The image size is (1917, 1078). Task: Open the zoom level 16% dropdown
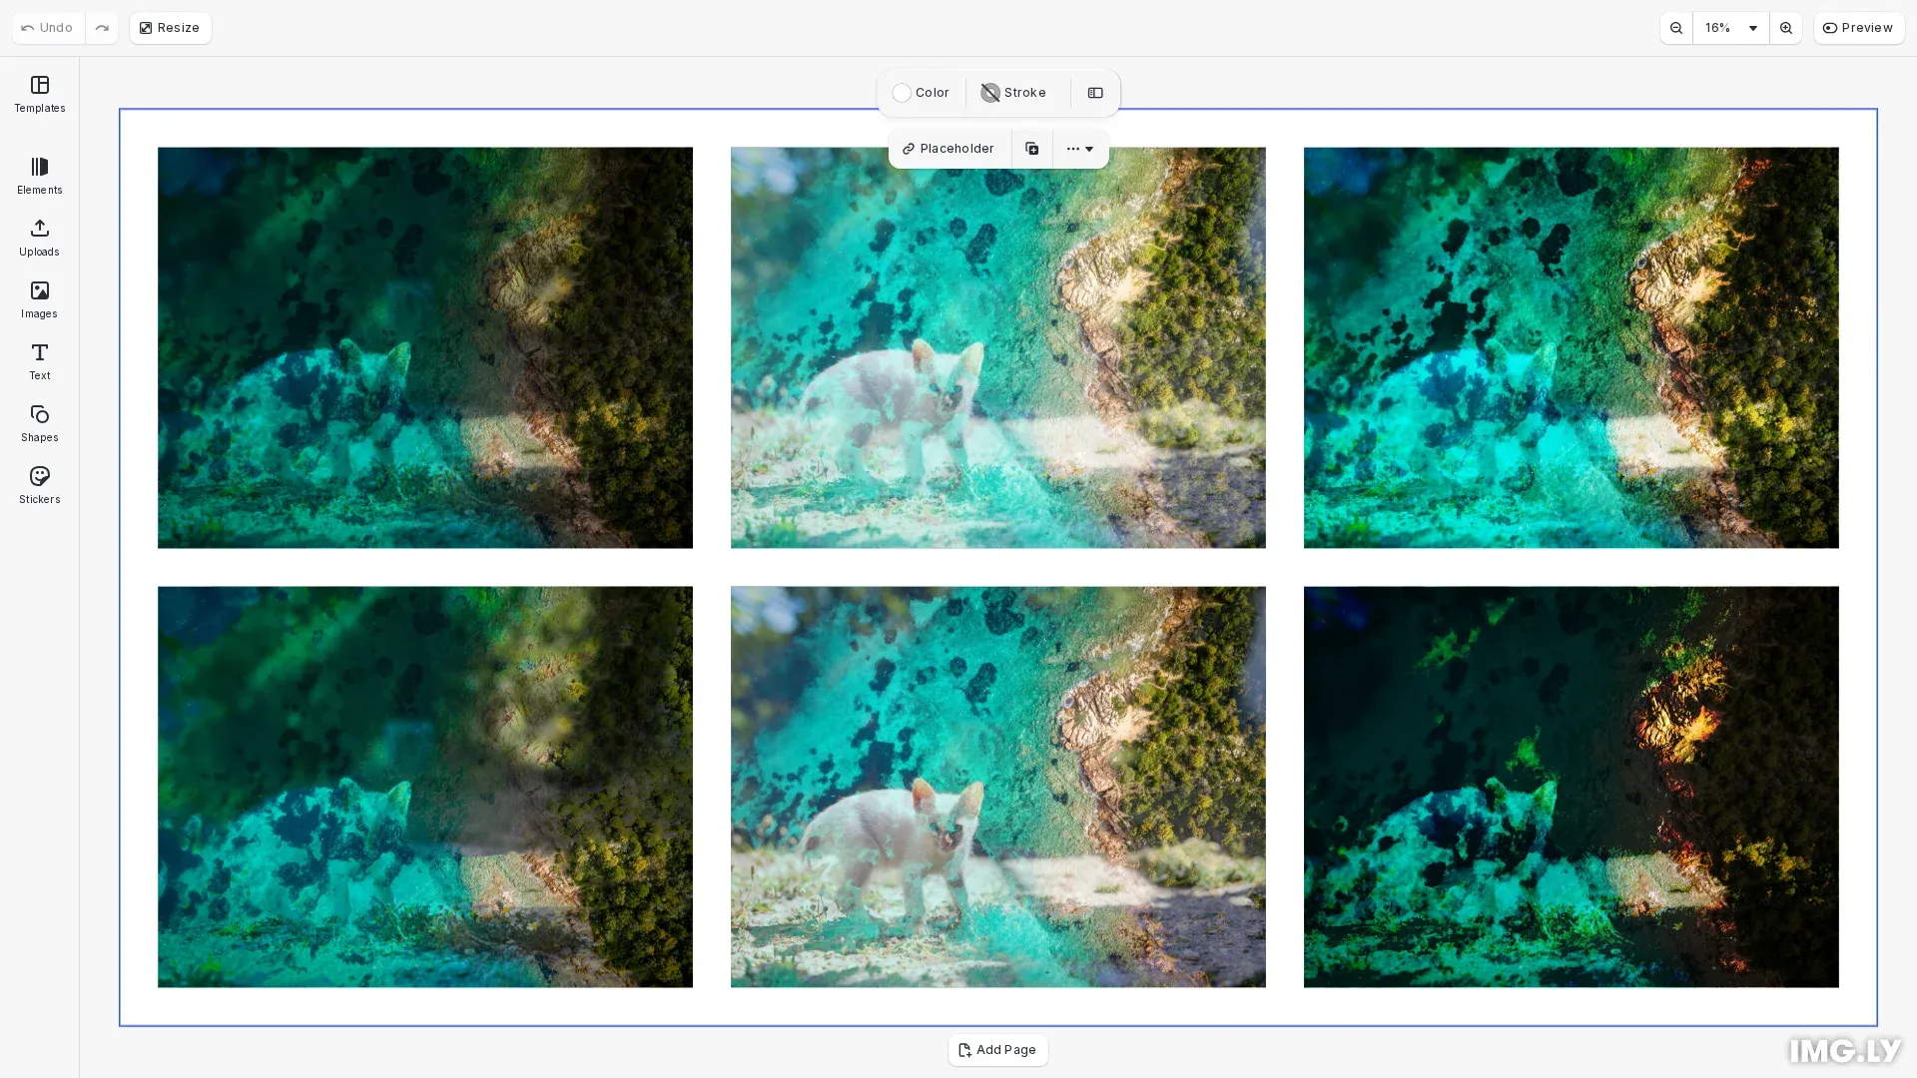click(x=1727, y=28)
